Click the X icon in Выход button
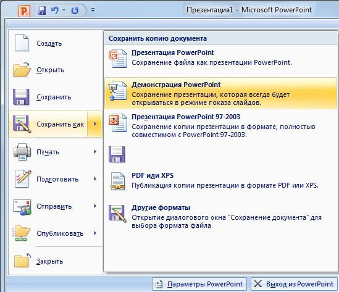The height and width of the screenshot is (292, 339). point(257,284)
